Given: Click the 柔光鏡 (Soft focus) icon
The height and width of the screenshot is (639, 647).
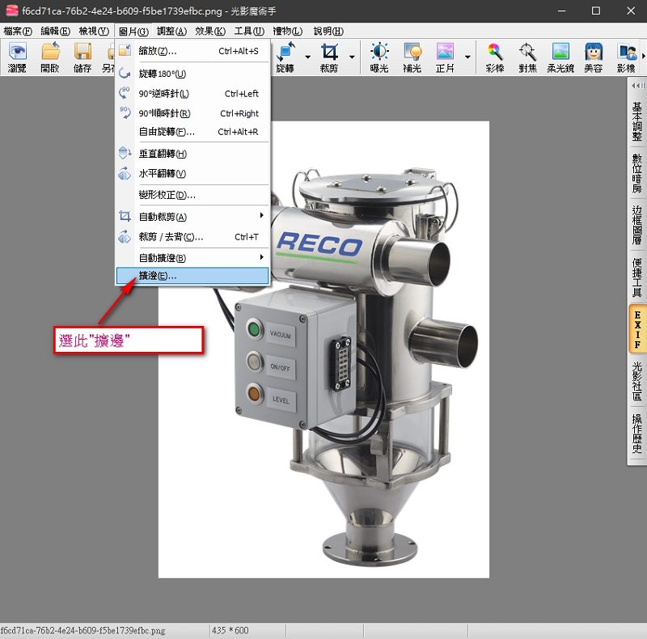Looking at the screenshot, I should click(560, 57).
